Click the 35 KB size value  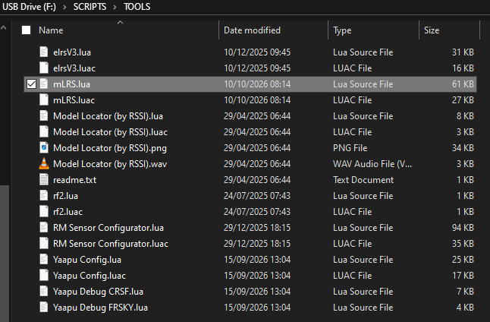463,244
